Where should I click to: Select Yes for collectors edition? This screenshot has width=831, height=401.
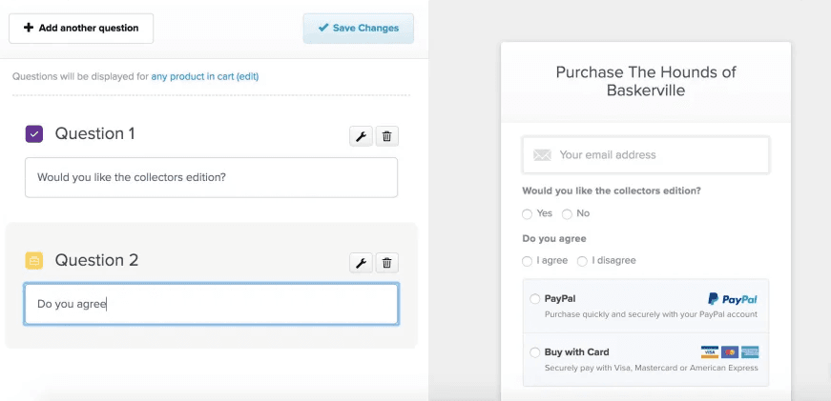tap(527, 213)
